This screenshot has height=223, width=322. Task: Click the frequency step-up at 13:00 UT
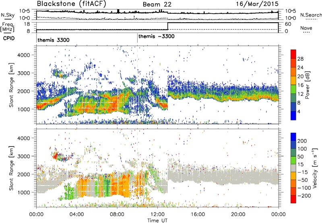pos(168,26)
